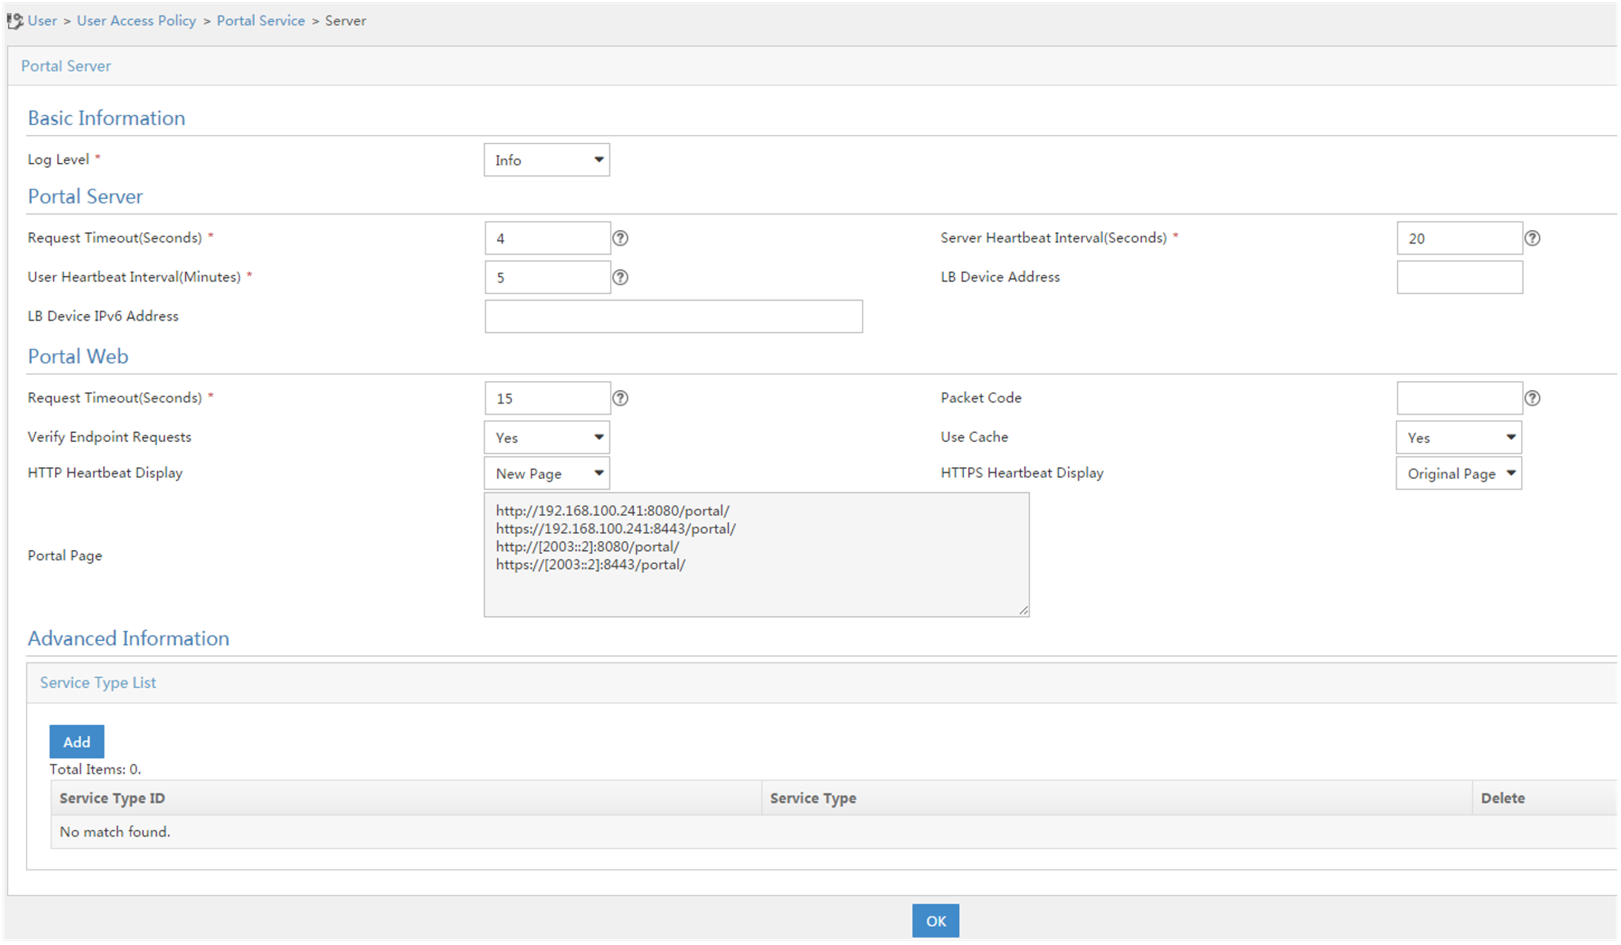1621x945 pixels.
Task: Open help icon for Packet Code
Action: point(1532,399)
